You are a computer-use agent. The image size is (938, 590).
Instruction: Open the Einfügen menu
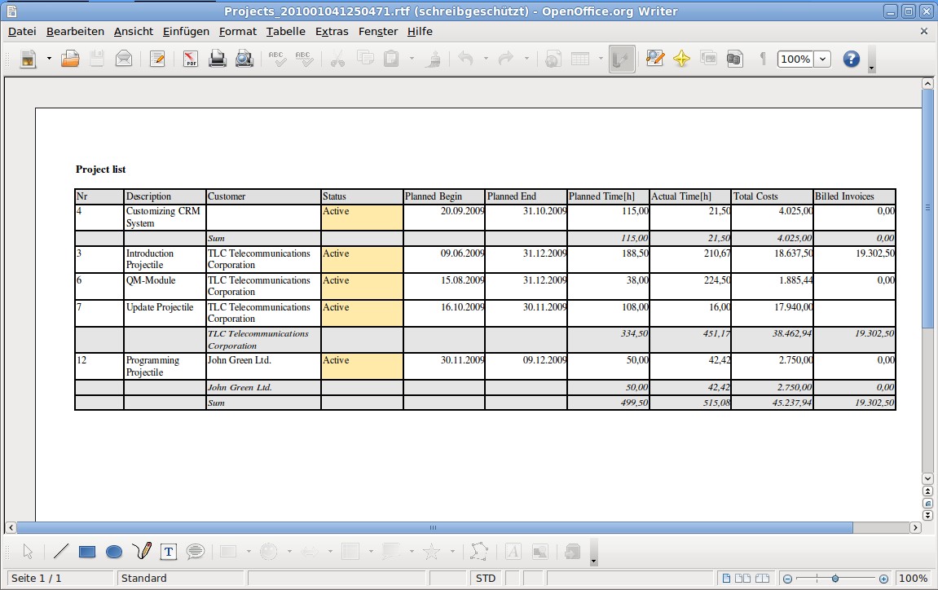click(186, 31)
